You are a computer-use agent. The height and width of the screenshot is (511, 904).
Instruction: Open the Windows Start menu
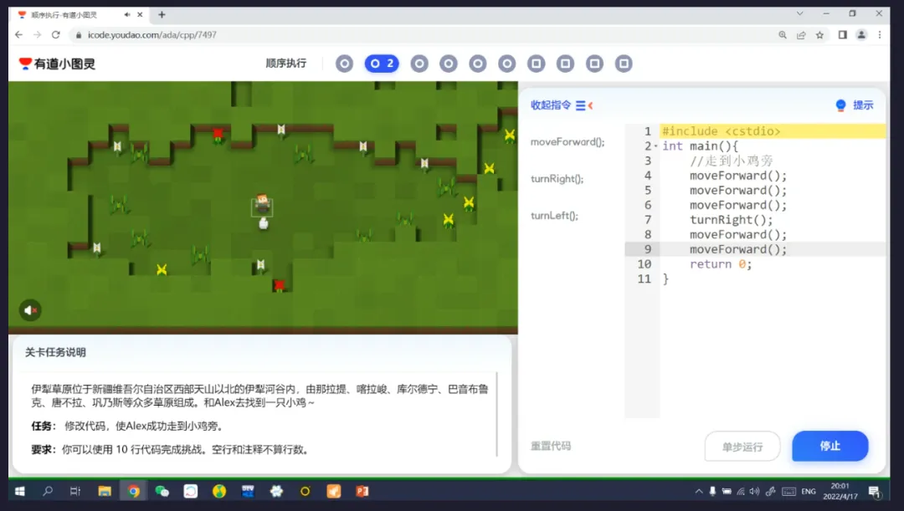(x=19, y=492)
